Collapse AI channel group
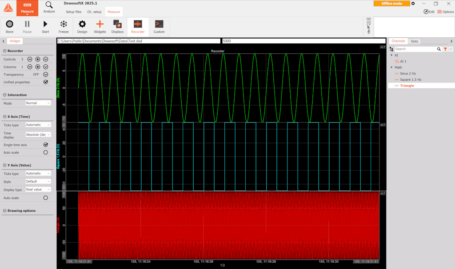The height and width of the screenshot is (269, 455). [391, 55]
